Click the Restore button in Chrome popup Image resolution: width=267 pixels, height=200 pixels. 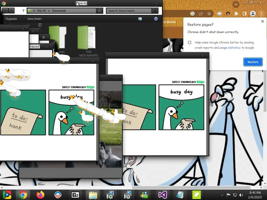(253, 62)
